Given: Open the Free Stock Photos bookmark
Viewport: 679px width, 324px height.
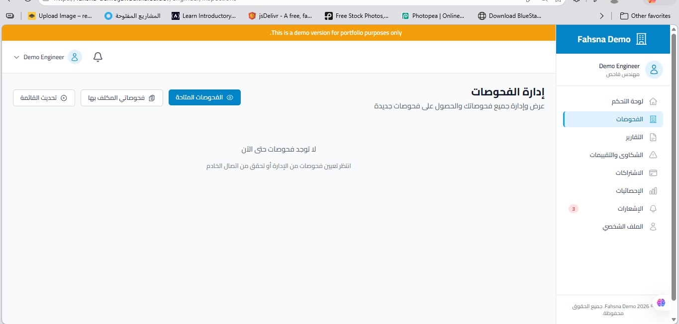Looking at the screenshot, I should [x=357, y=16].
